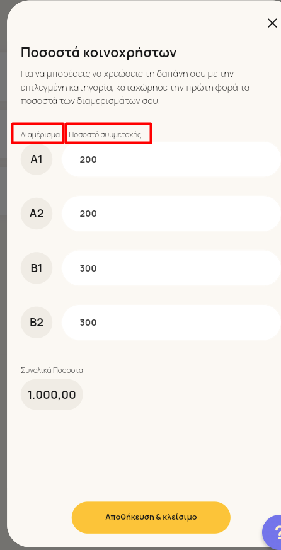Viewport: 281px width, 550px height.
Task: Click the Αποθήκευση & κλείσιμο button
Action: (x=151, y=517)
